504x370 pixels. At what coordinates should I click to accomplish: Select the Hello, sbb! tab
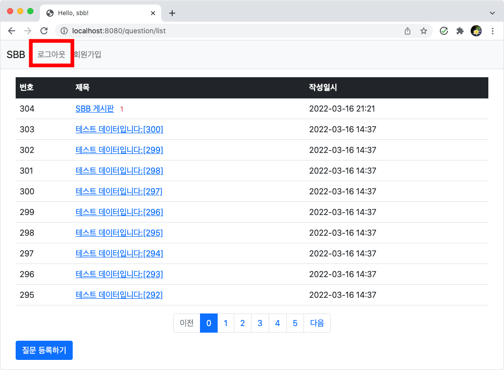(x=100, y=13)
